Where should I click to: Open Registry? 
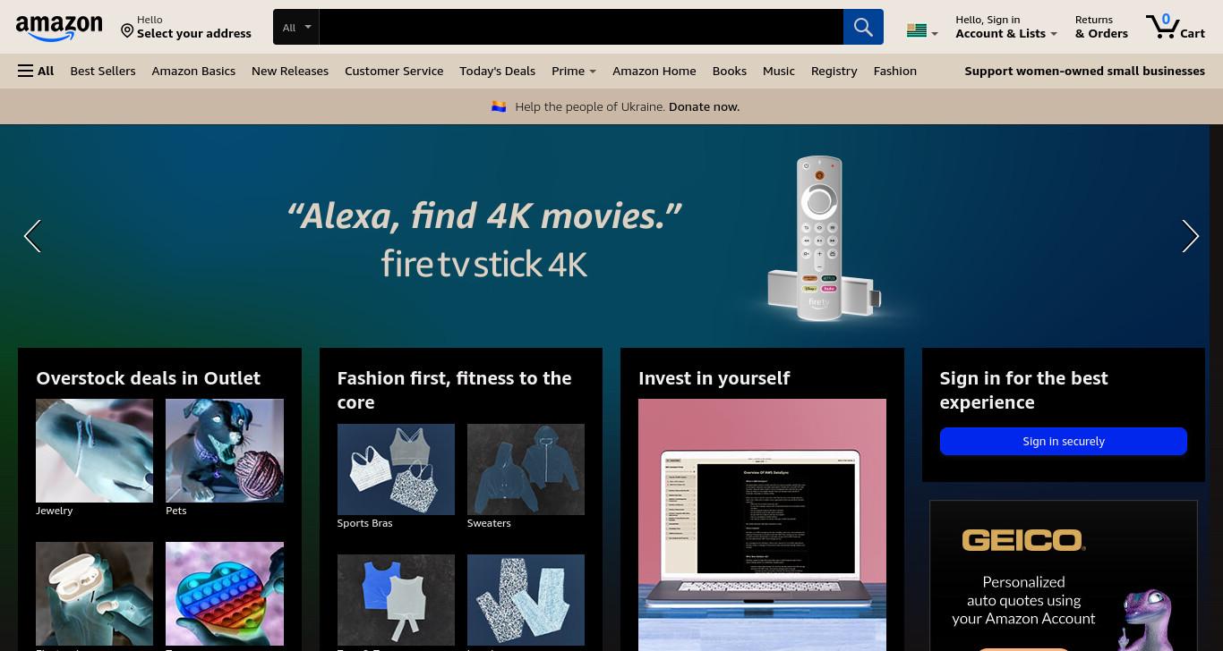[x=834, y=71]
